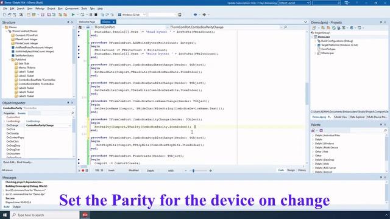Switch to Output tab in Messages
This screenshot has width=390, height=219.
click(x=16, y=207)
